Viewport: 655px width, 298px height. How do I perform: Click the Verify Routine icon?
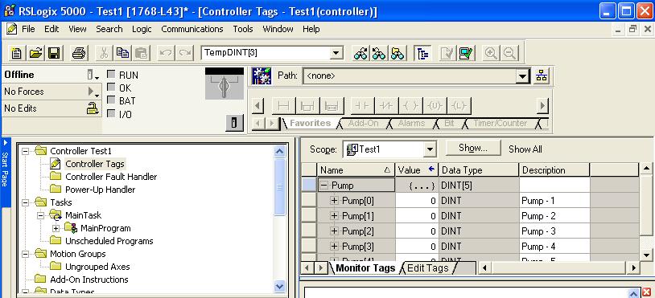tap(447, 53)
